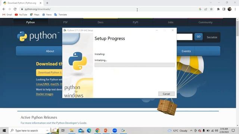
Task: Reload the python.org page
Action: (x=15, y=9)
